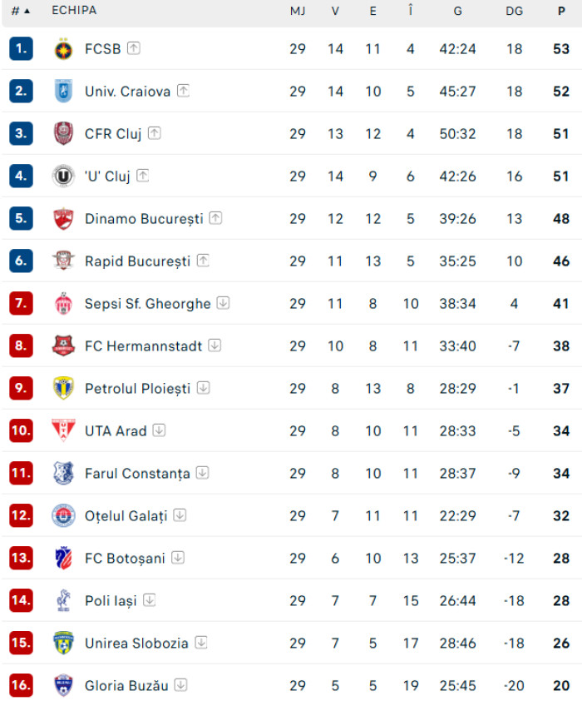Open the FC Hermannstadt team page
The height and width of the screenshot is (701, 582).
pyautogui.click(x=143, y=346)
